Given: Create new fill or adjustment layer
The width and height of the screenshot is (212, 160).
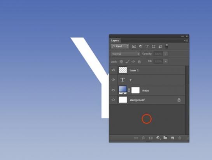Looking at the screenshot, I should point(158,138).
